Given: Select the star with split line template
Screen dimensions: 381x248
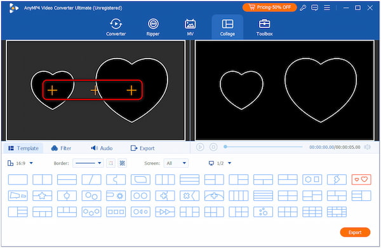Looking at the screenshot, I should (43, 196).
